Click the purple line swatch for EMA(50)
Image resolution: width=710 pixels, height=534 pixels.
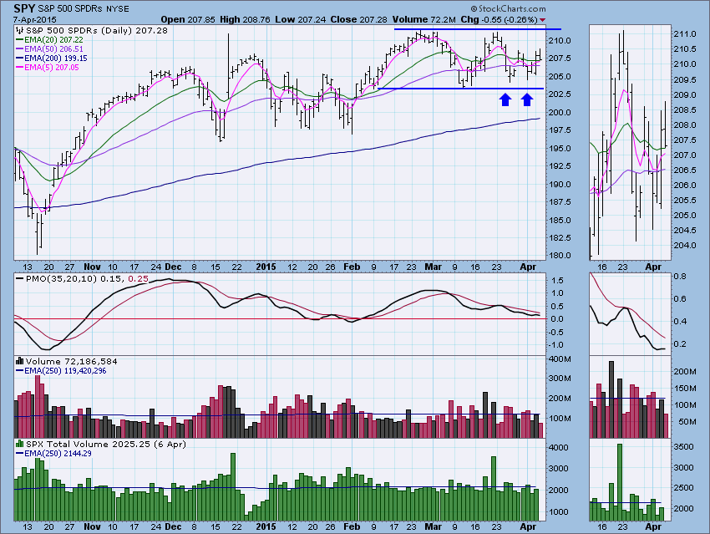pyautogui.click(x=19, y=49)
